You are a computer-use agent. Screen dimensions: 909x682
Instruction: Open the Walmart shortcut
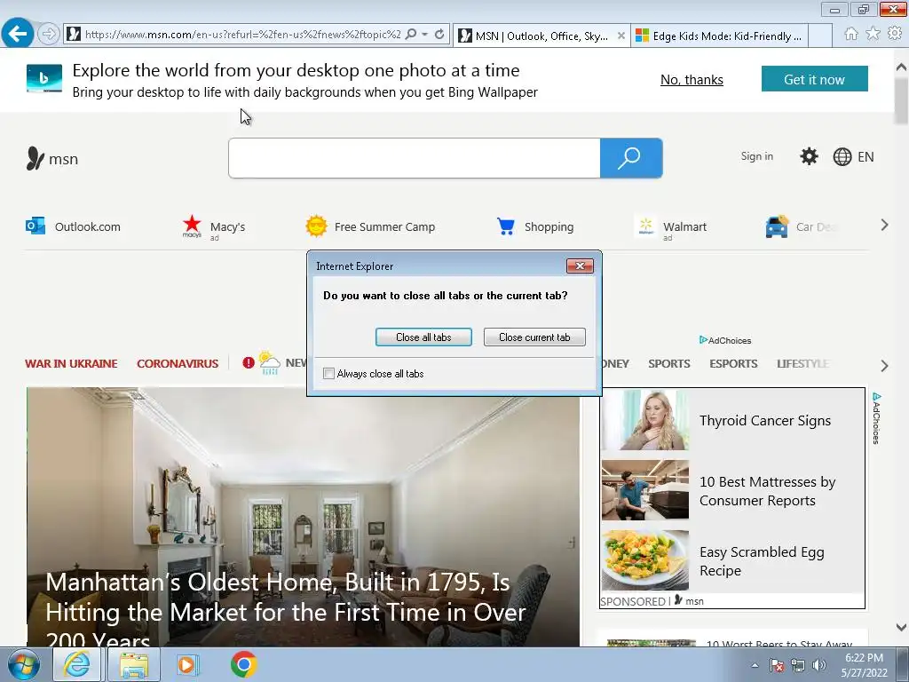coord(671,227)
